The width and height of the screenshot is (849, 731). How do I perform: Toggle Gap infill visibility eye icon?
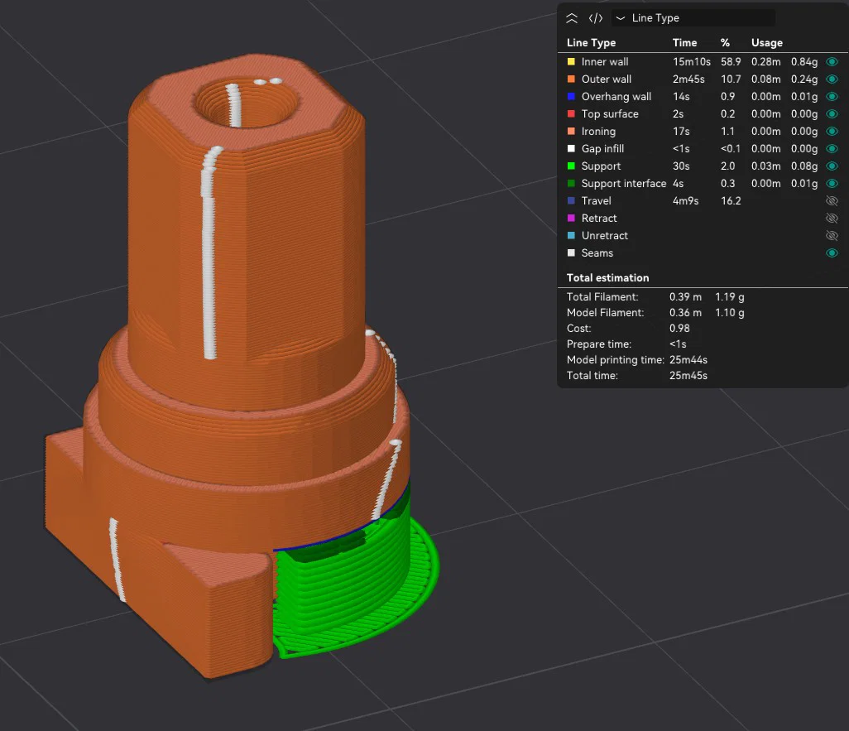(832, 148)
